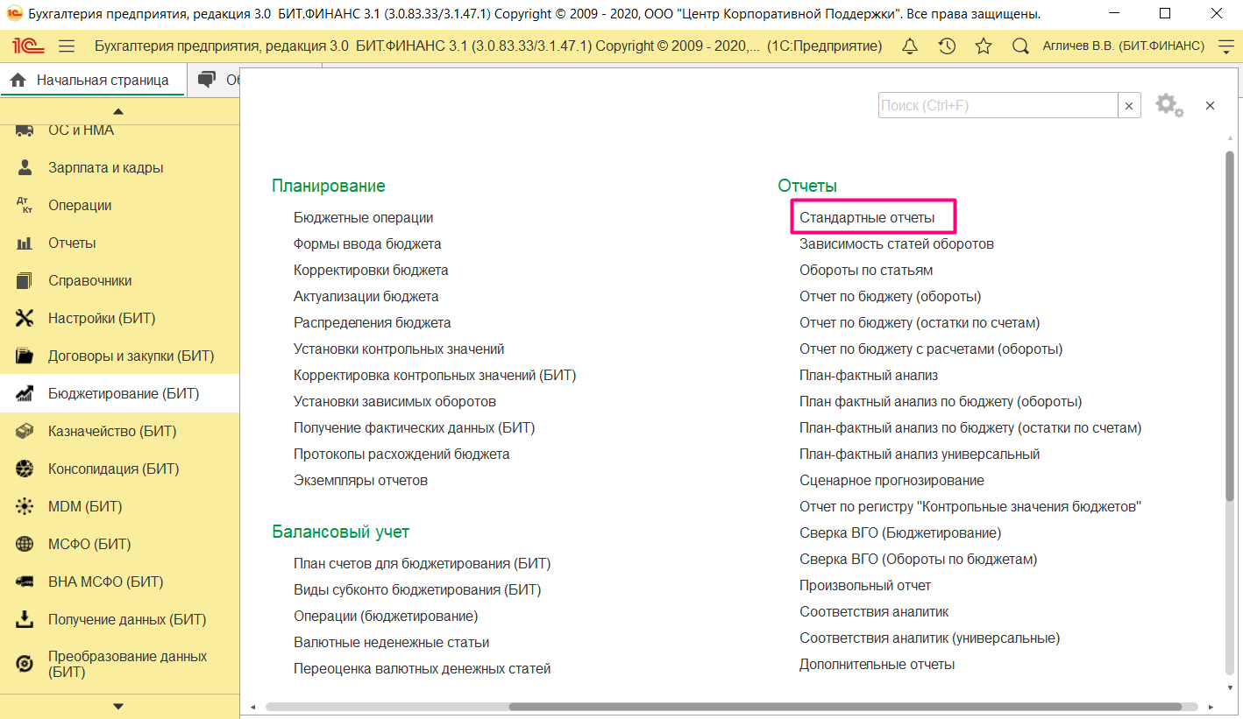
Task: Open Переоценка валютных денежных статей
Action: [423, 668]
